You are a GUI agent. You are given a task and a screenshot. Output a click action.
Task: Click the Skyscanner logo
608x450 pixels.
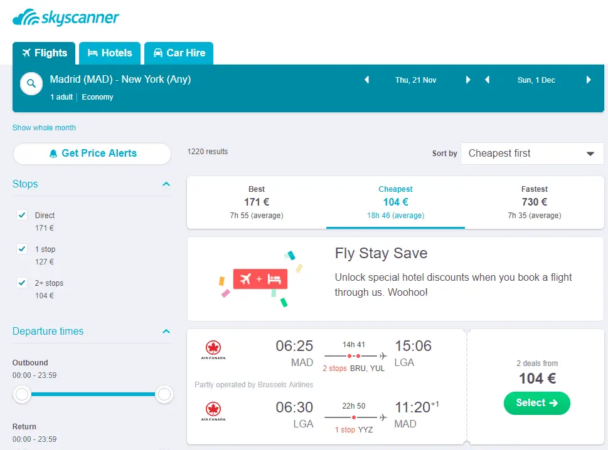click(x=66, y=18)
